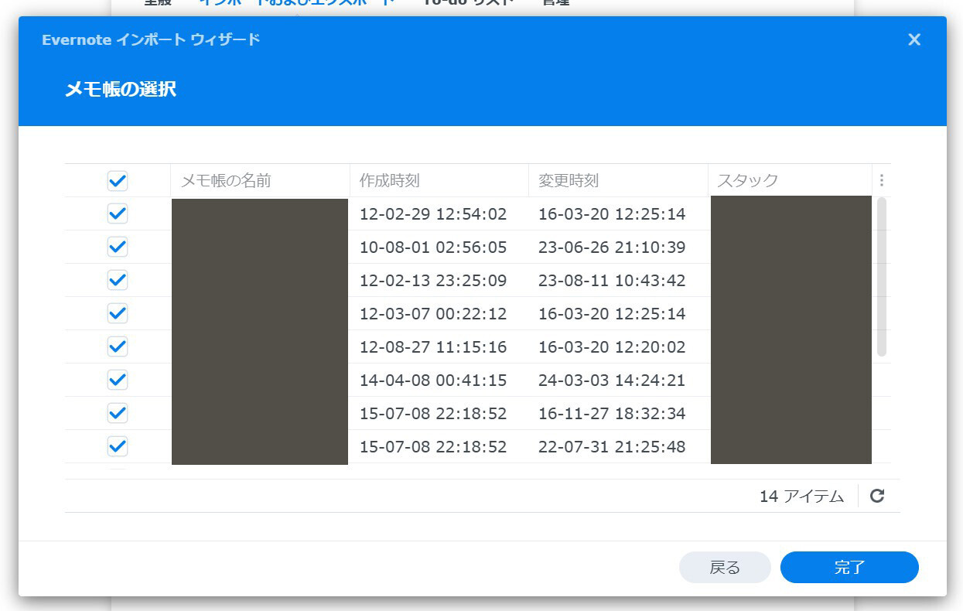
Task: Sort by メモ帳の名前 column header
Action: (x=260, y=180)
